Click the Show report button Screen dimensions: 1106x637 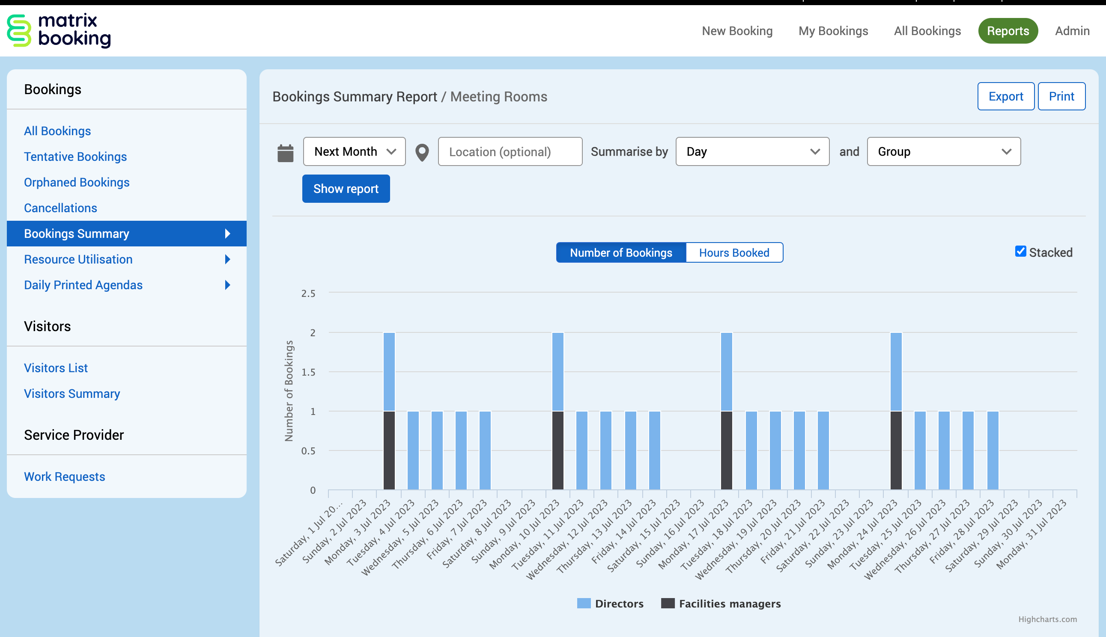click(346, 189)
